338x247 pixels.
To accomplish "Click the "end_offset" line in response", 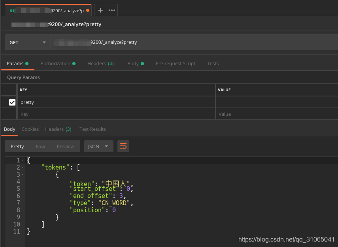I will point(98,196).
